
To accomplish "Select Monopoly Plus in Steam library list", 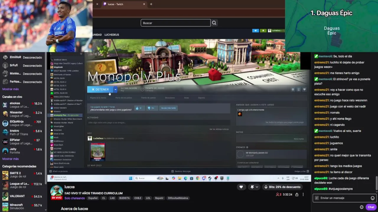I will pyautogui.click(x=66, y=115).
